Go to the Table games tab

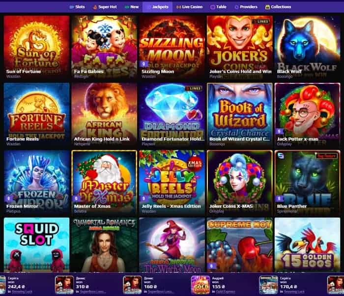click(x=218, y=7)
